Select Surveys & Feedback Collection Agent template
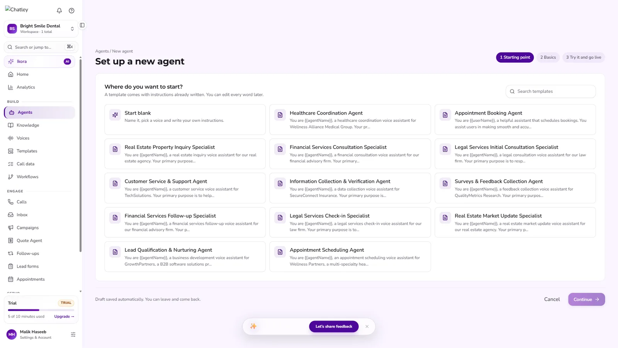This screenshot has height=348, width=618. (515, 188)
